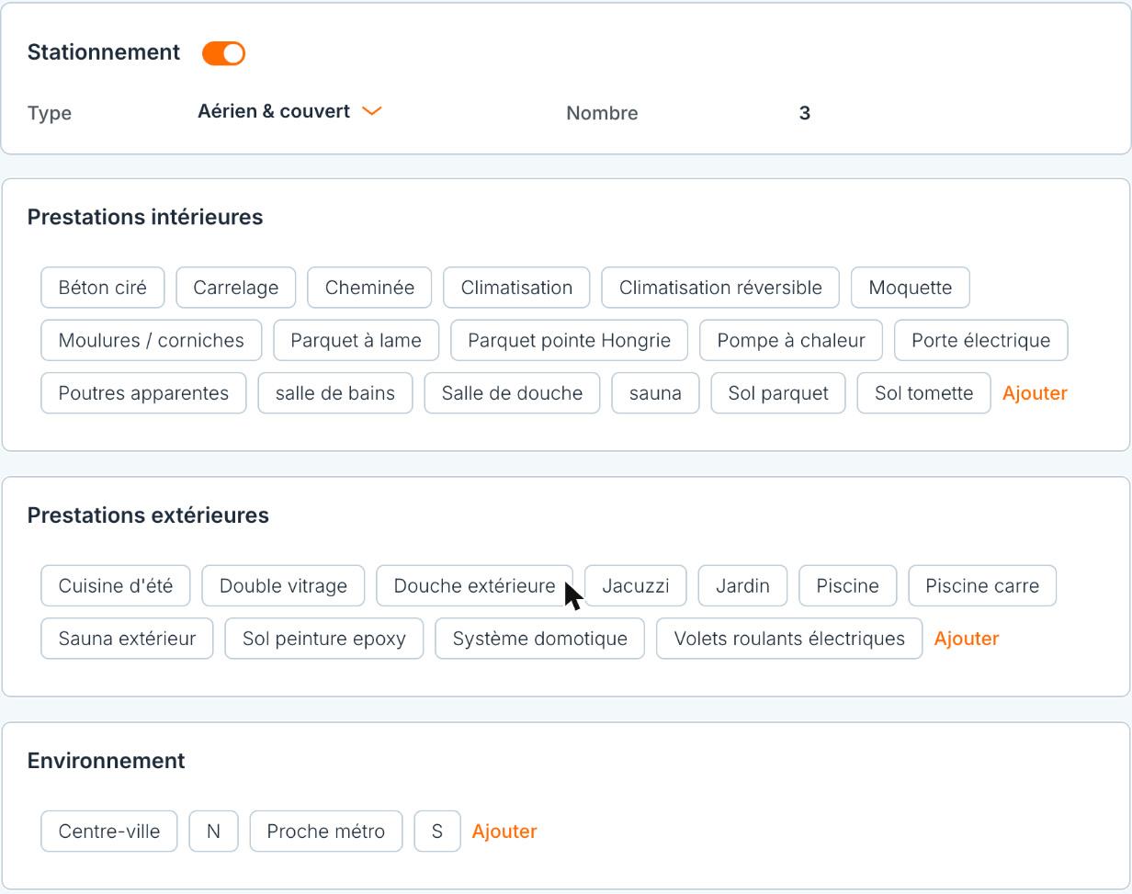The height and width of the screenshot is (894, 1132).
Task: Select the Cuisine d'été tag
Action: click(115, 586)
